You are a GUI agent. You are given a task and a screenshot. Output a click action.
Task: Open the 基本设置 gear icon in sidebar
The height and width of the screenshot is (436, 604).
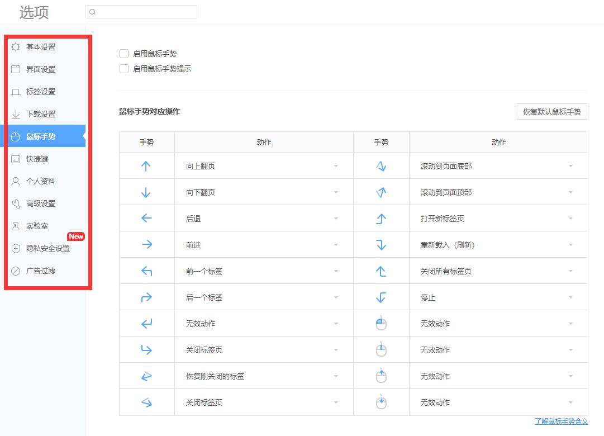coord(16,47)
